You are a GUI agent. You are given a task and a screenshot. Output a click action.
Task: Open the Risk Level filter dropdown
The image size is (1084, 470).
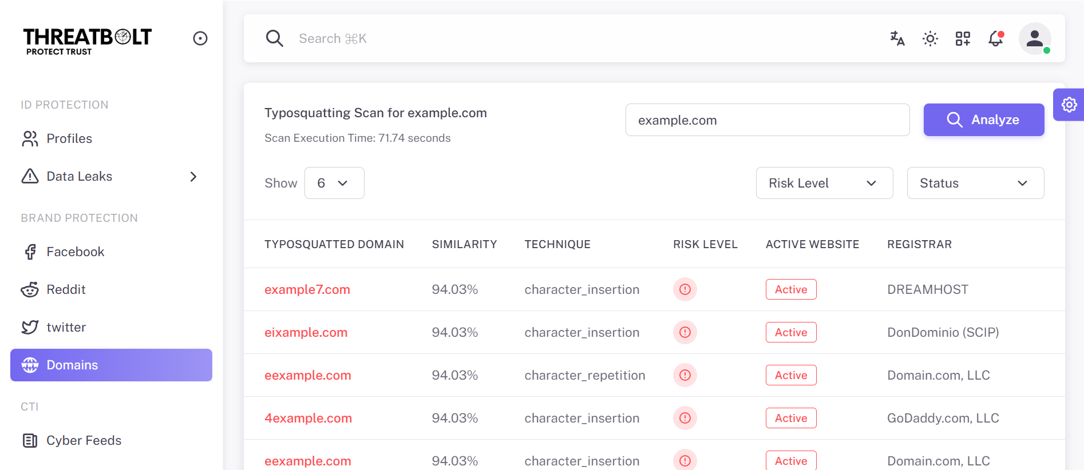click(x=824, y=183)
